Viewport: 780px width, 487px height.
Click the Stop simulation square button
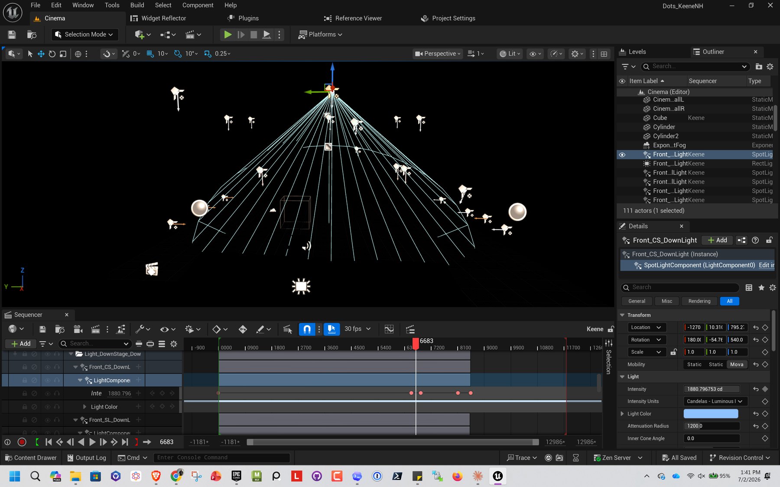coord(254,35)
